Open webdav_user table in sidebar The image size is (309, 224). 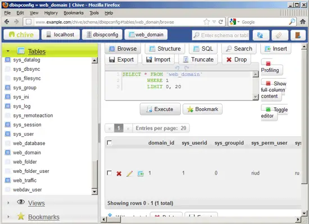pos(28,190)
